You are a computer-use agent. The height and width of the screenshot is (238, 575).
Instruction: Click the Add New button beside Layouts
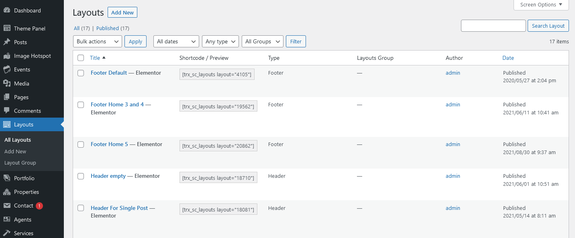tap(122, 12)
